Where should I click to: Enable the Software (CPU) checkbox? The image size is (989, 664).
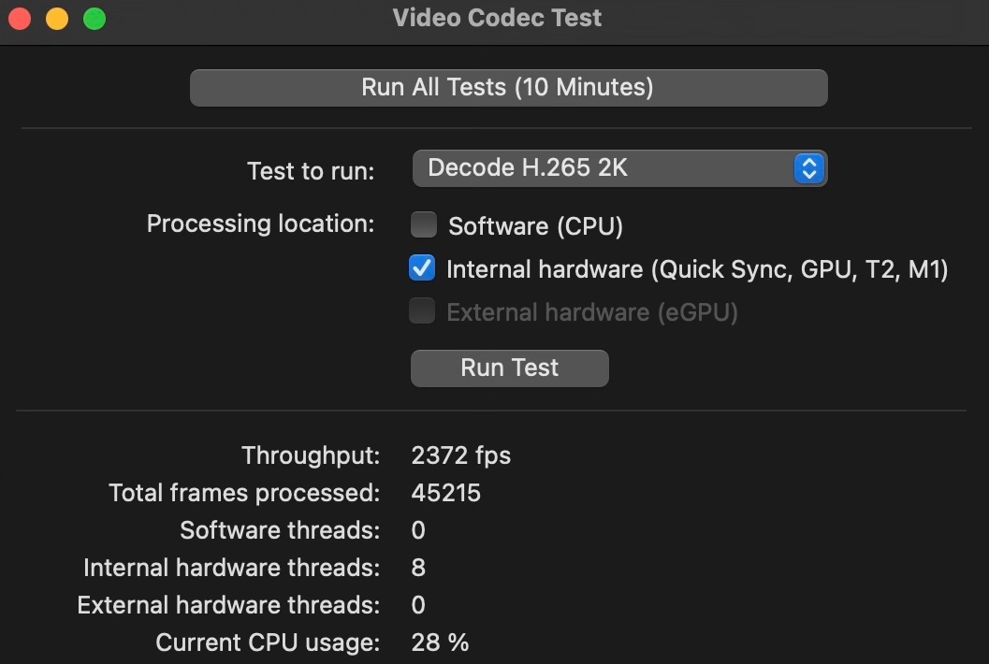[x=424, y=225]
